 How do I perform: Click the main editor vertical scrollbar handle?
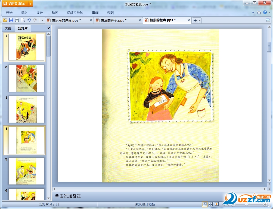[269, 47]
